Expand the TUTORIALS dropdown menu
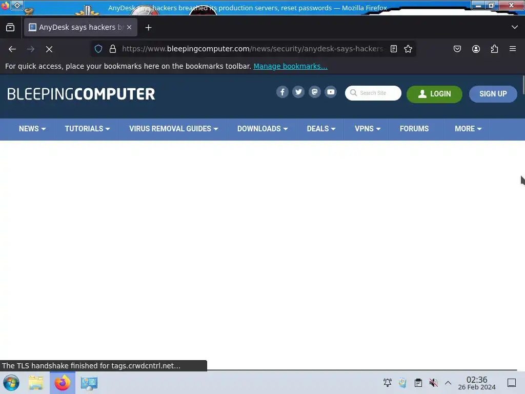Screen dimensions: 525x394 87,129
